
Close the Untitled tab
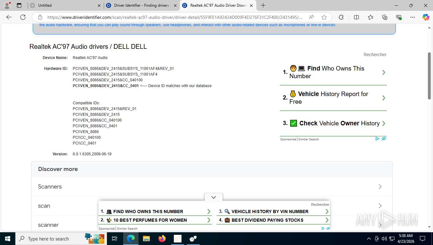click(99, 5)
